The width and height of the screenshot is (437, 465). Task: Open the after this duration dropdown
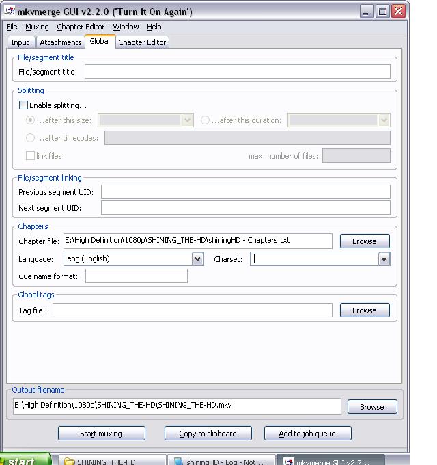tap(384, 120)
